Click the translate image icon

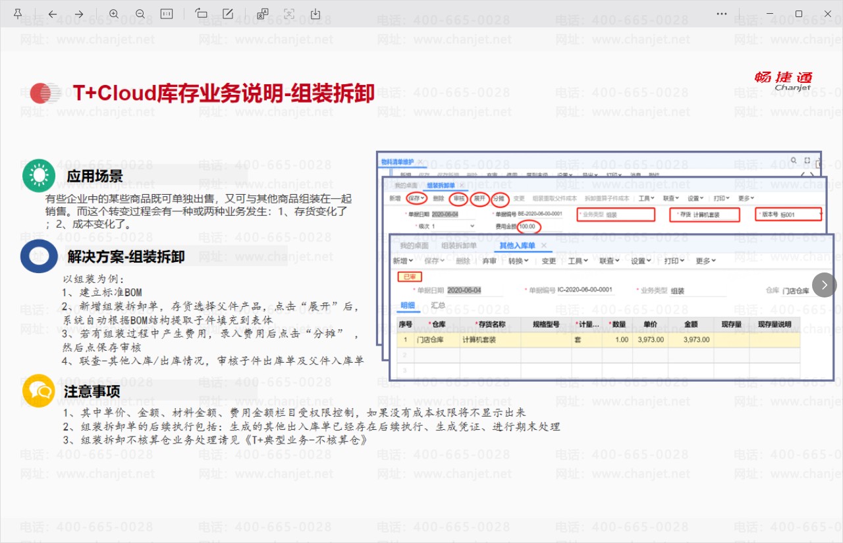coord(263,14)
